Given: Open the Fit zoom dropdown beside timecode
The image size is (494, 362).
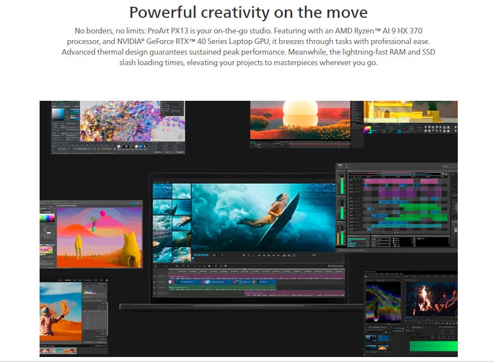Looking at the screenshot, I should tap(219, 255).
